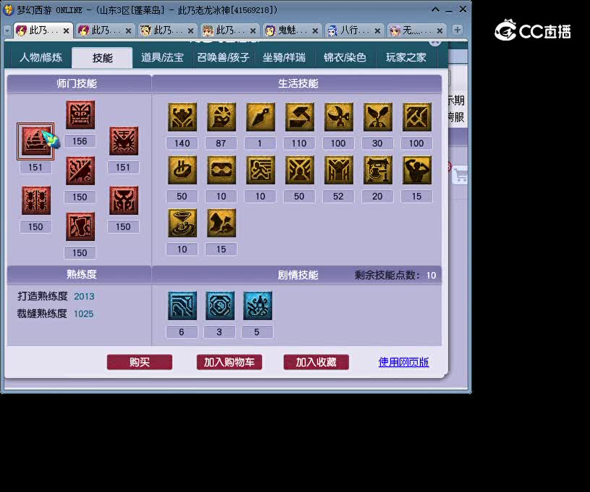The height and width of the screenshot is (492, 590).
Task: Click the sect skill icon above right-column level 151
Action: (124, 141)
